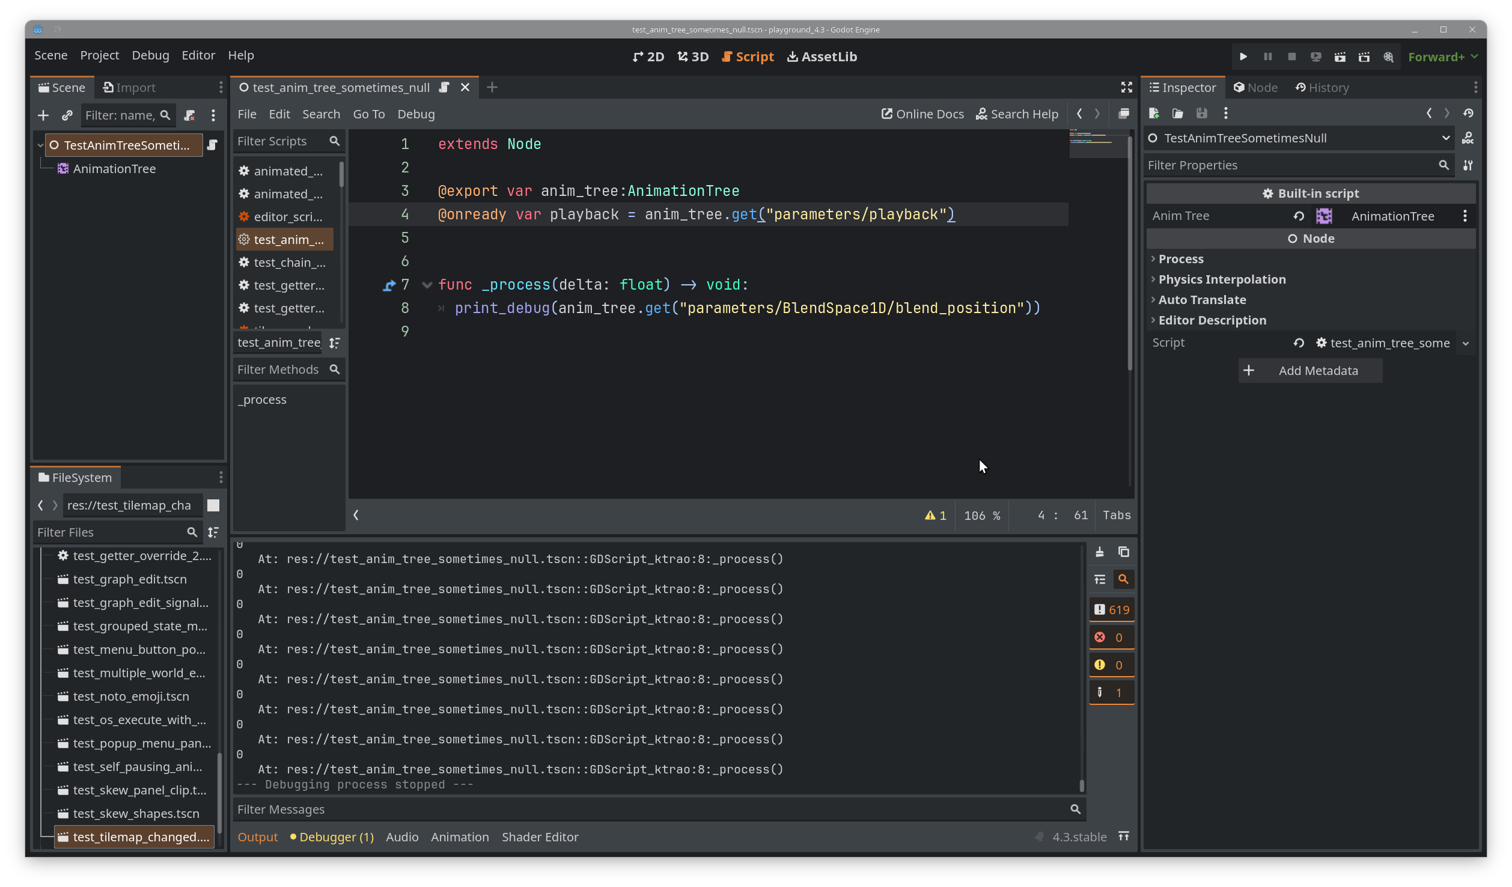Switch to the 2D workspace
The image size is (1512, 887).
pos(648,56)
